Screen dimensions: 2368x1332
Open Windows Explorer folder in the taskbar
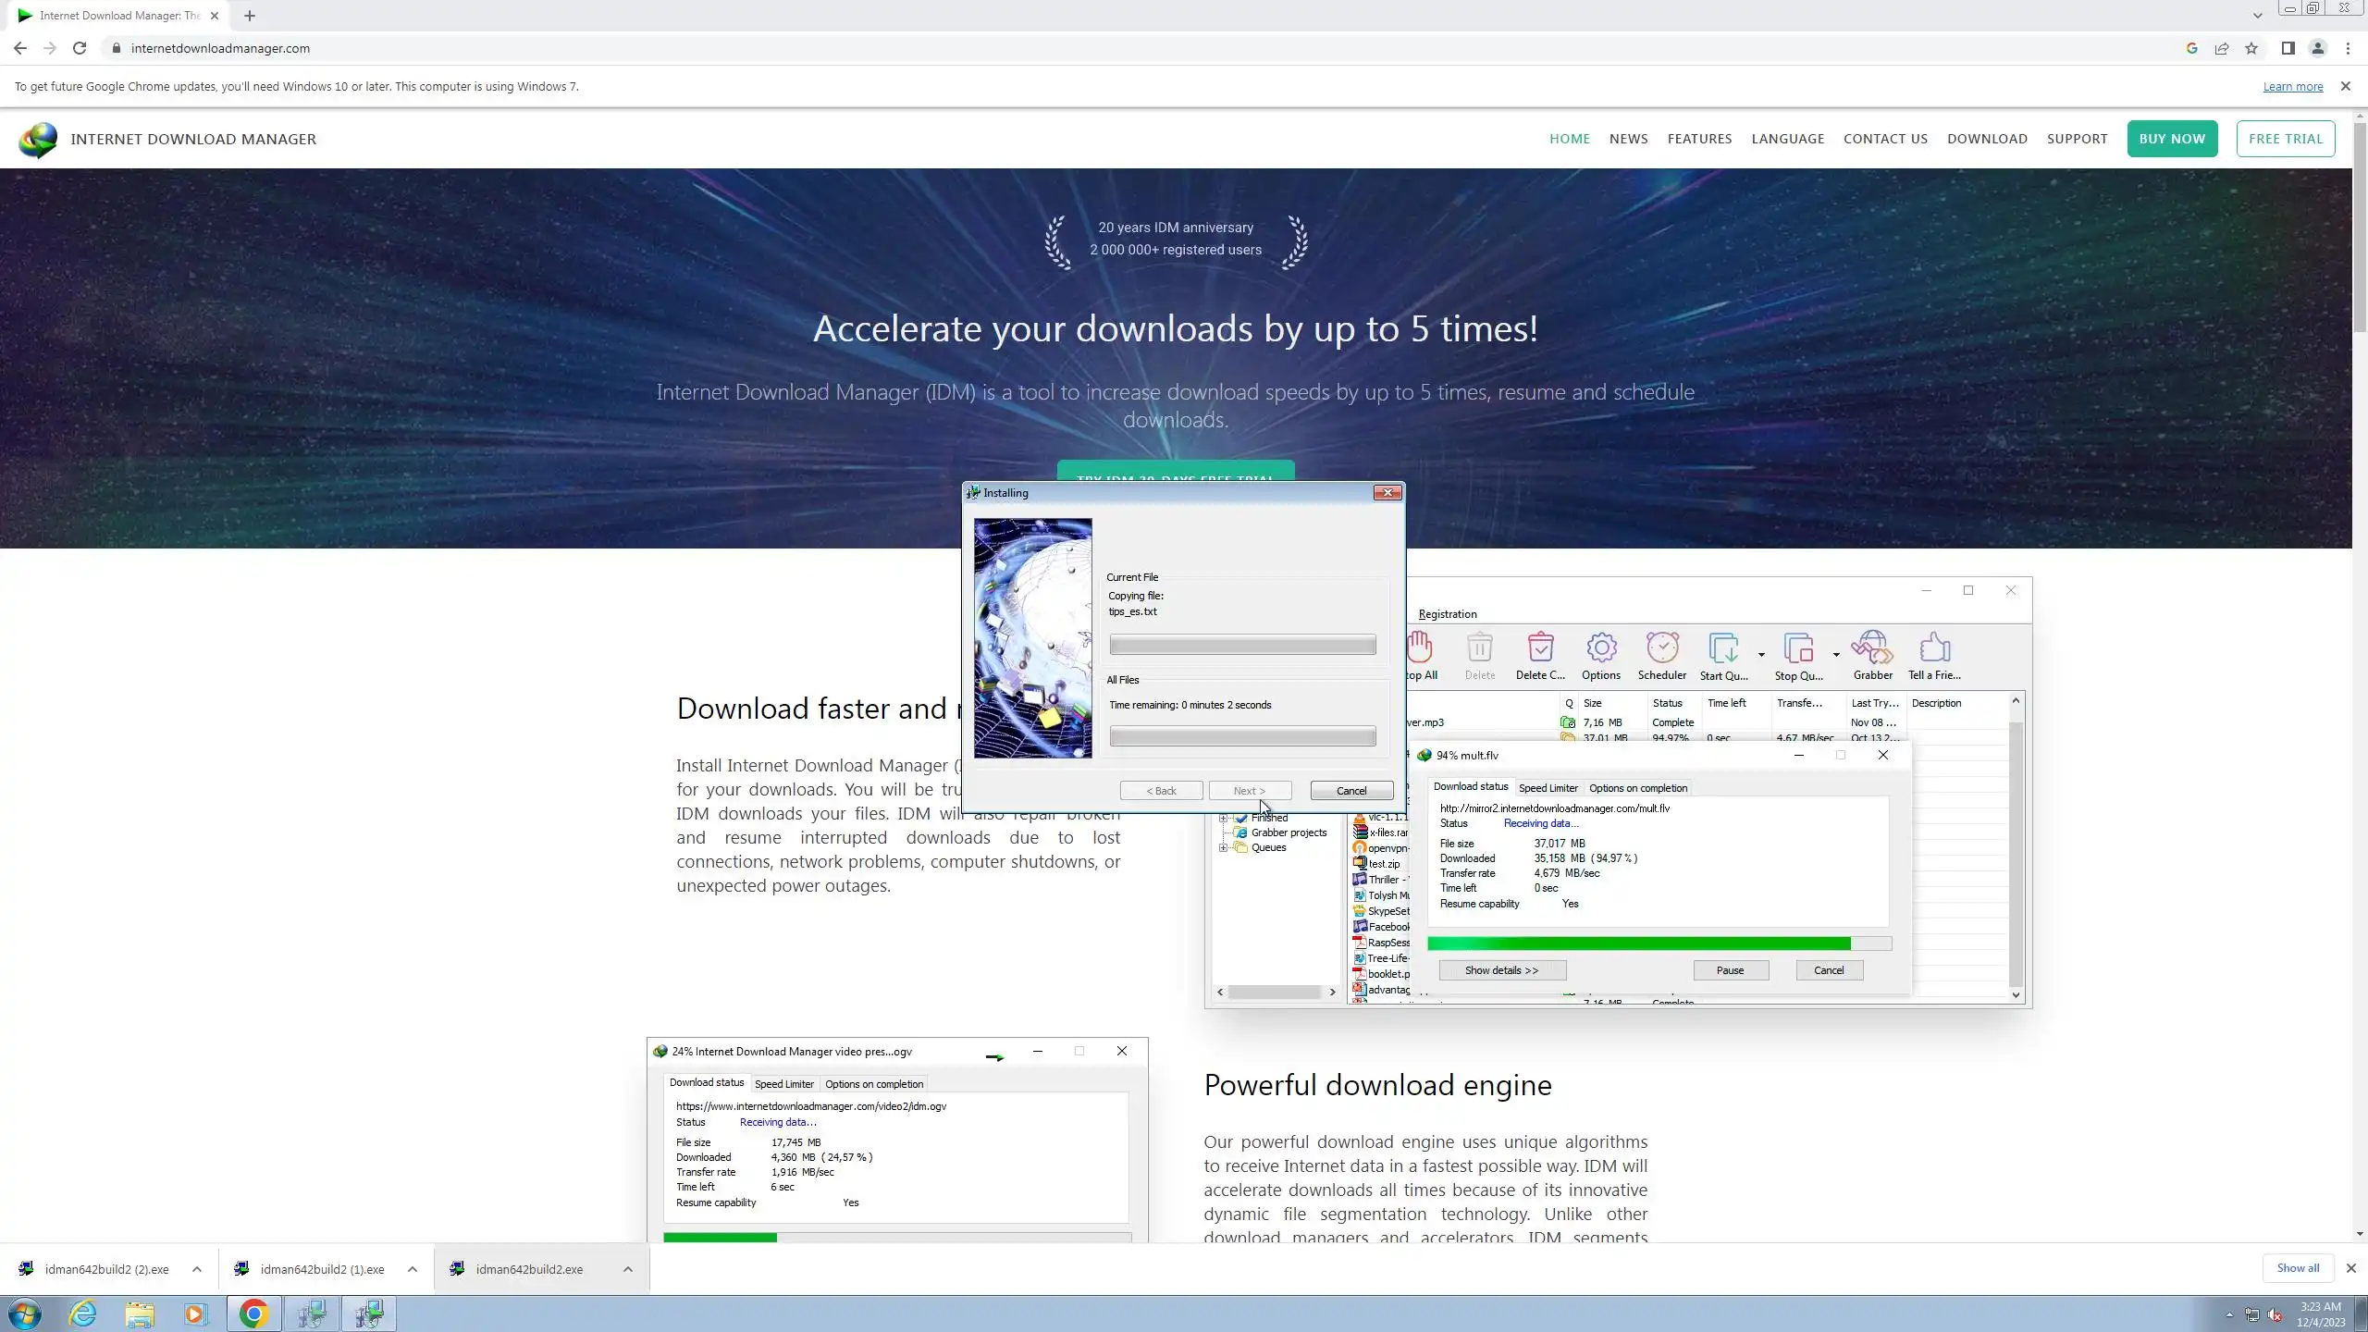click(x=140, y=1313)
